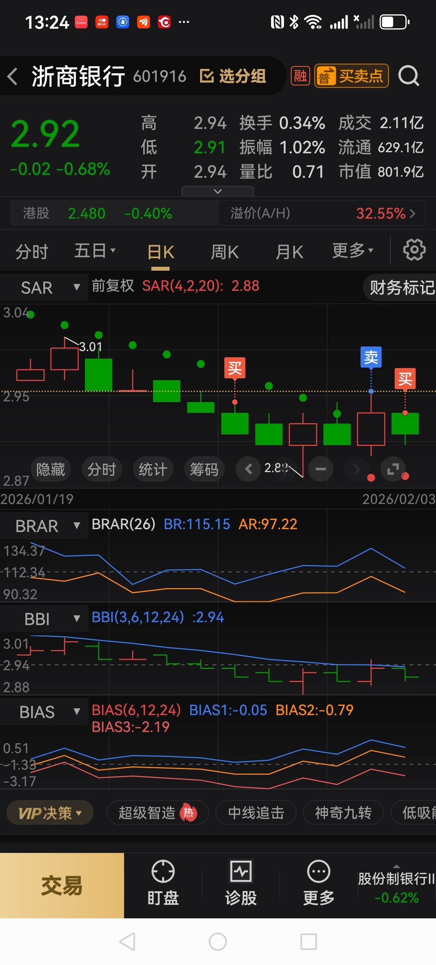Tap the Wi-Fi icon in the status bar
Screen dimensions: 436x965
313,22
